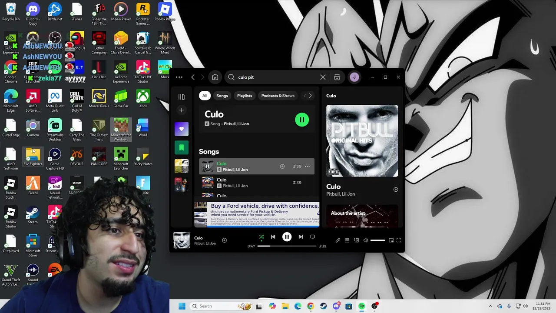Open the Browse icon beside search

[337, 77]
